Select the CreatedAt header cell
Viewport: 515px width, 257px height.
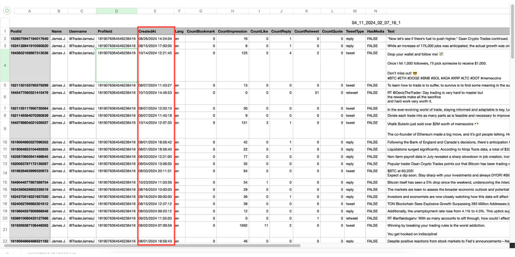point(156,32)
